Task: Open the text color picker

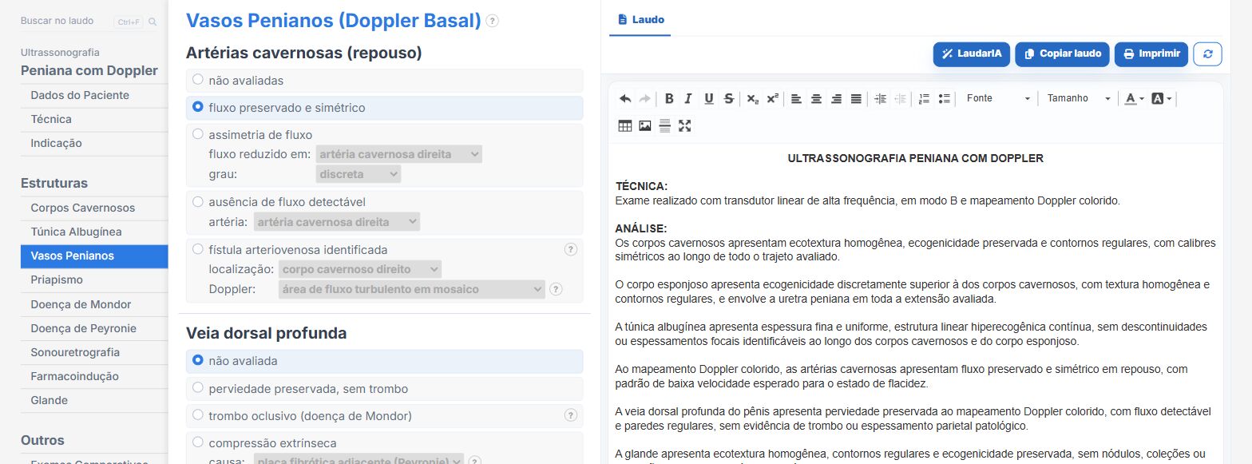Action: [1134, 99]
